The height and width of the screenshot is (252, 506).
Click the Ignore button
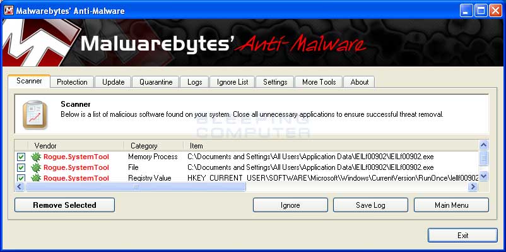click(x=290, y=205)
